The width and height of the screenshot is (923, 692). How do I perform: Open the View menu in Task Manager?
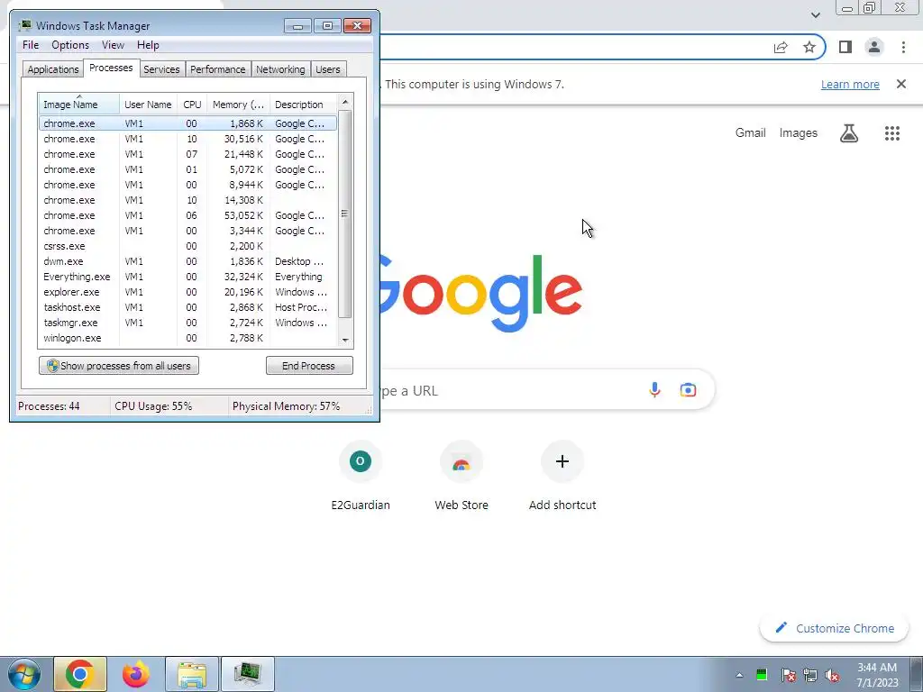pos(113,45)
